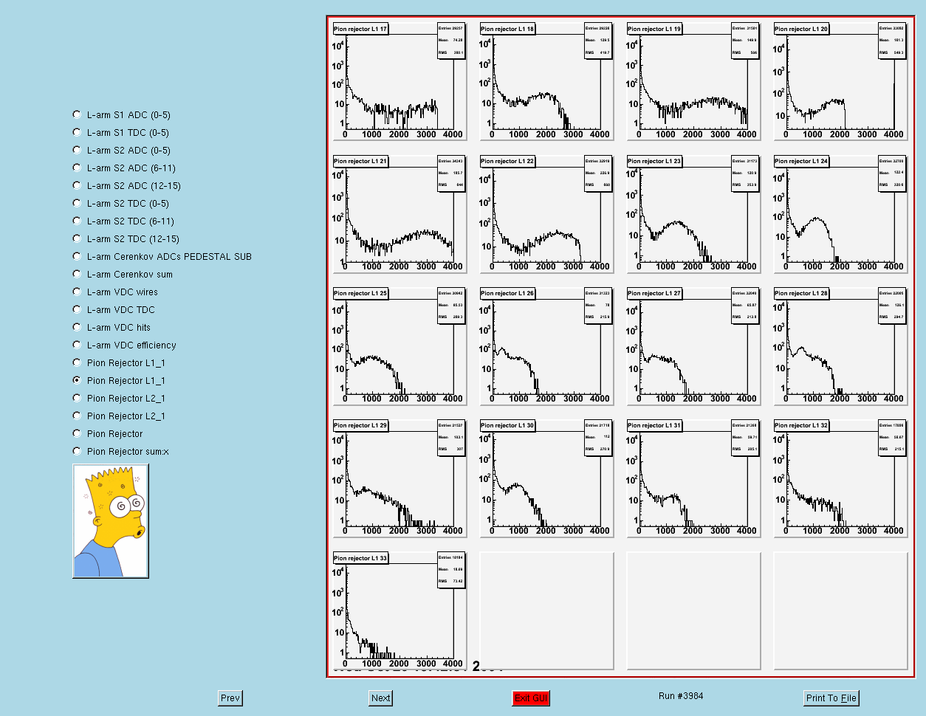The height and width of the screenshot is (716, 926).
Task: Click Pion rejector L1 22 histogram
Action: pyautogui.click(x=546, y=213)
